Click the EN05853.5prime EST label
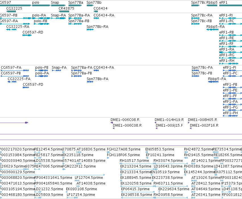Viewport: 242px width, 199px height. pyautogui.click(x=160, y=149)
